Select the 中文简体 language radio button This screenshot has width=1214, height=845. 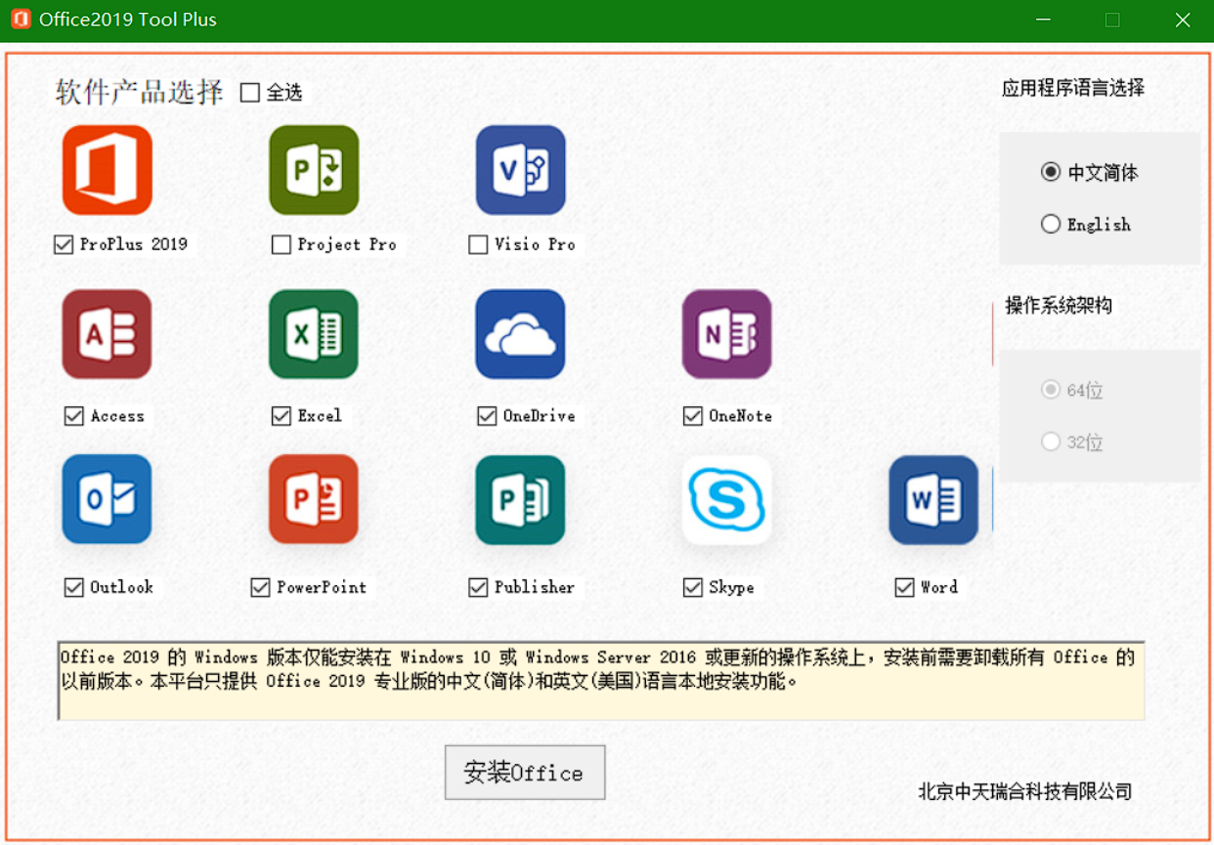click(1051, 173)
